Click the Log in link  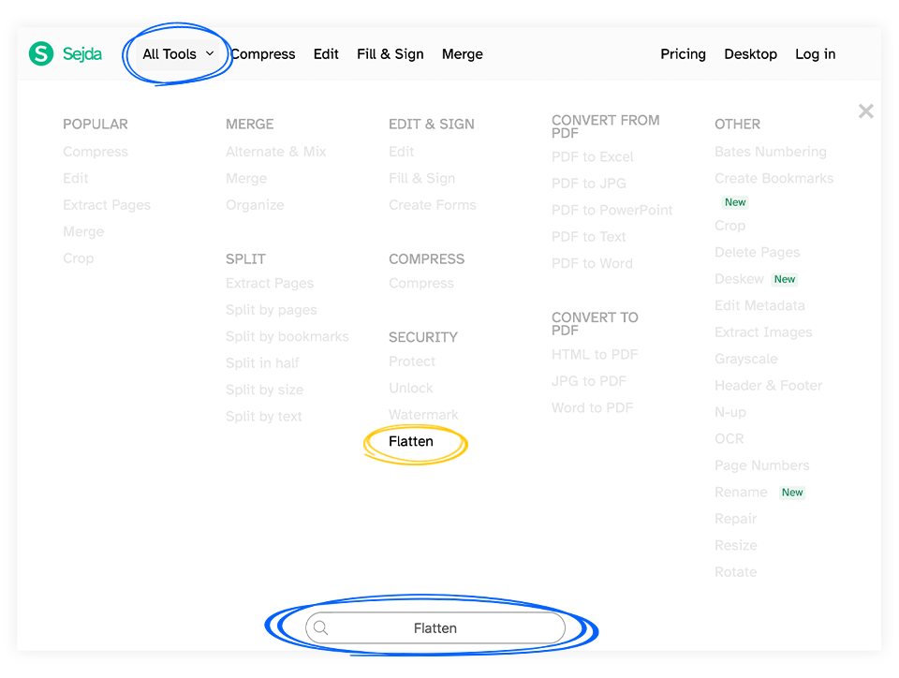[815, 54]
